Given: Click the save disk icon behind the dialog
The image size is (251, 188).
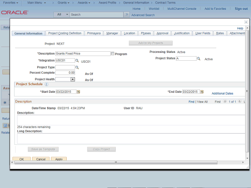Looking at the screenshot, I should 5,125.
